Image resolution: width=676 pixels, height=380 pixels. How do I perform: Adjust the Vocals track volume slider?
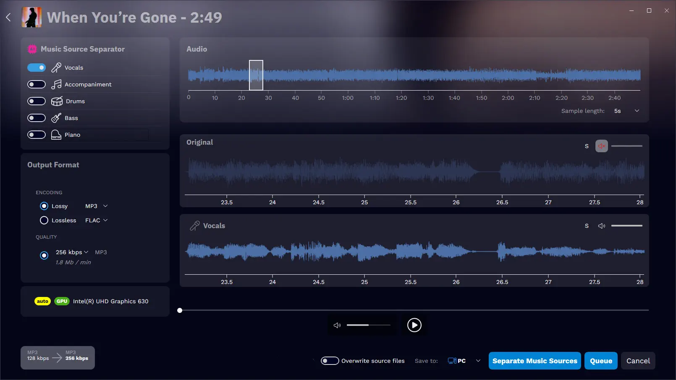[627, 225]
